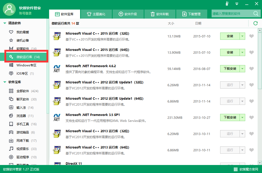This screenshot has height=173, width=262.
Task: Show 全部软件 category
Action: click(x=24, y=91)
